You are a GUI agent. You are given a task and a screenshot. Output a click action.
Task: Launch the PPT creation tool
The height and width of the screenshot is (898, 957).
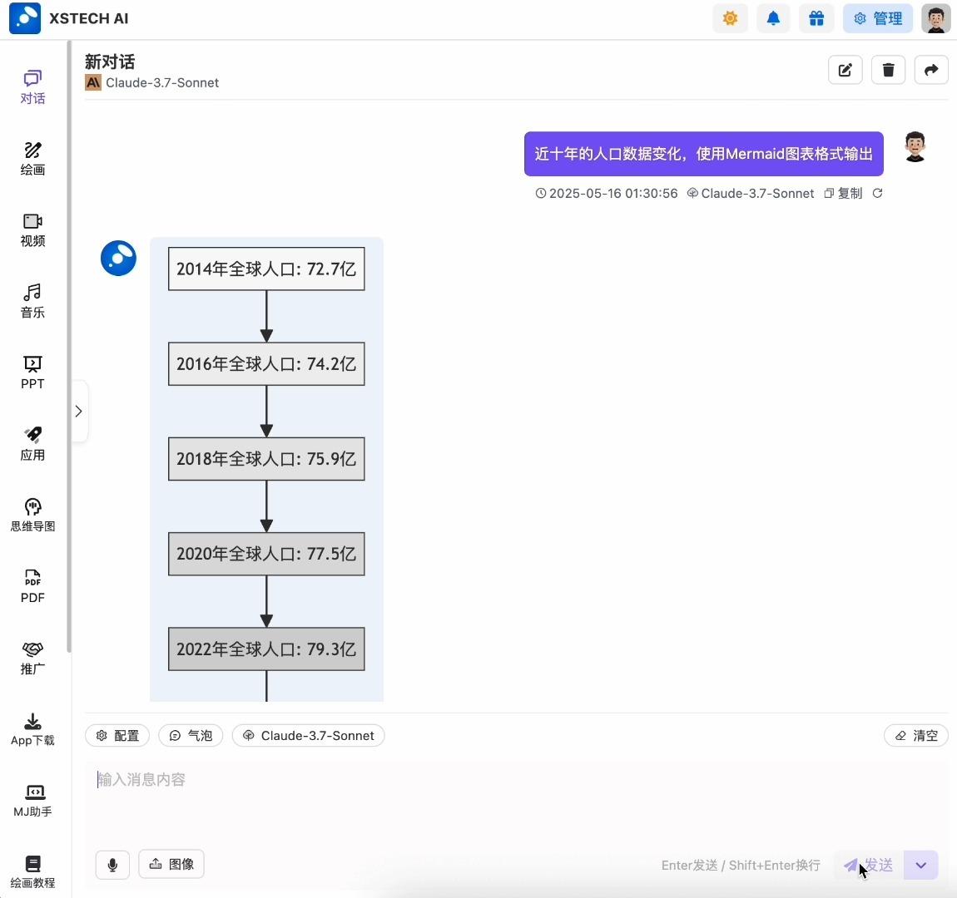click(32, 372)
